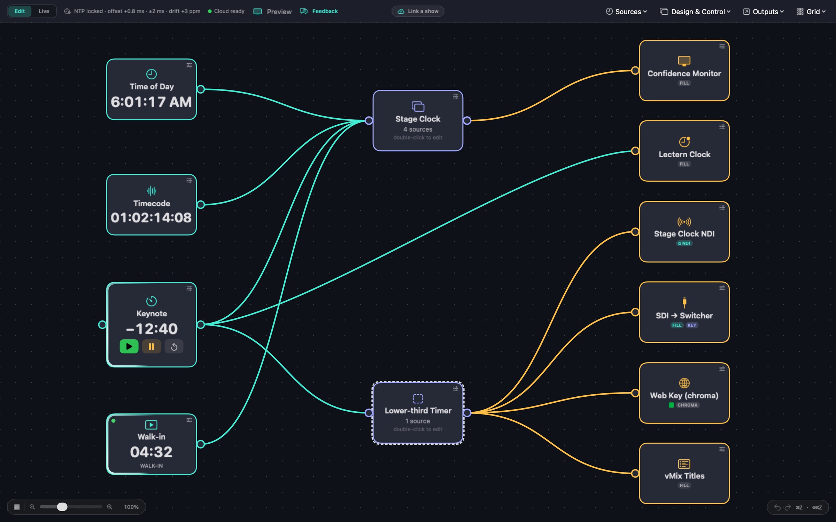
Task: Open the Sources dropdown
Action: click(626, 11)
